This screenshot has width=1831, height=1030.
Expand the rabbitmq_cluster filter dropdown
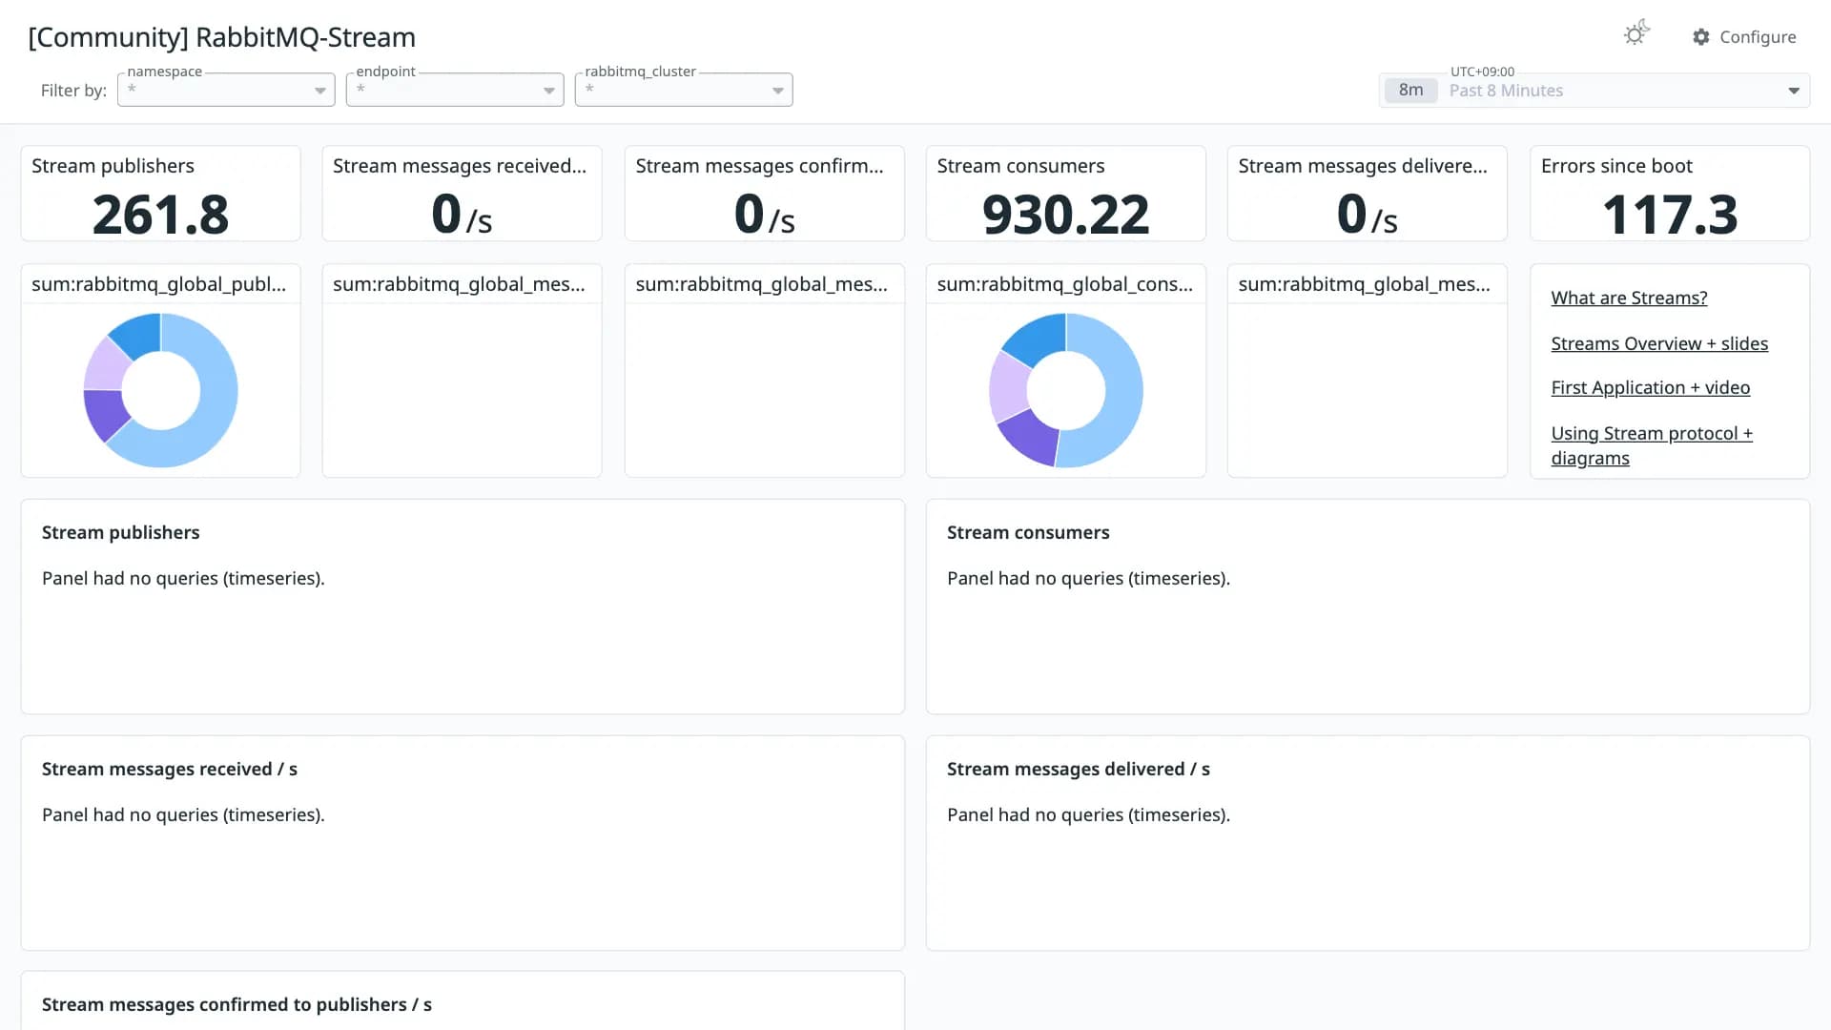(x=684, y=90)
